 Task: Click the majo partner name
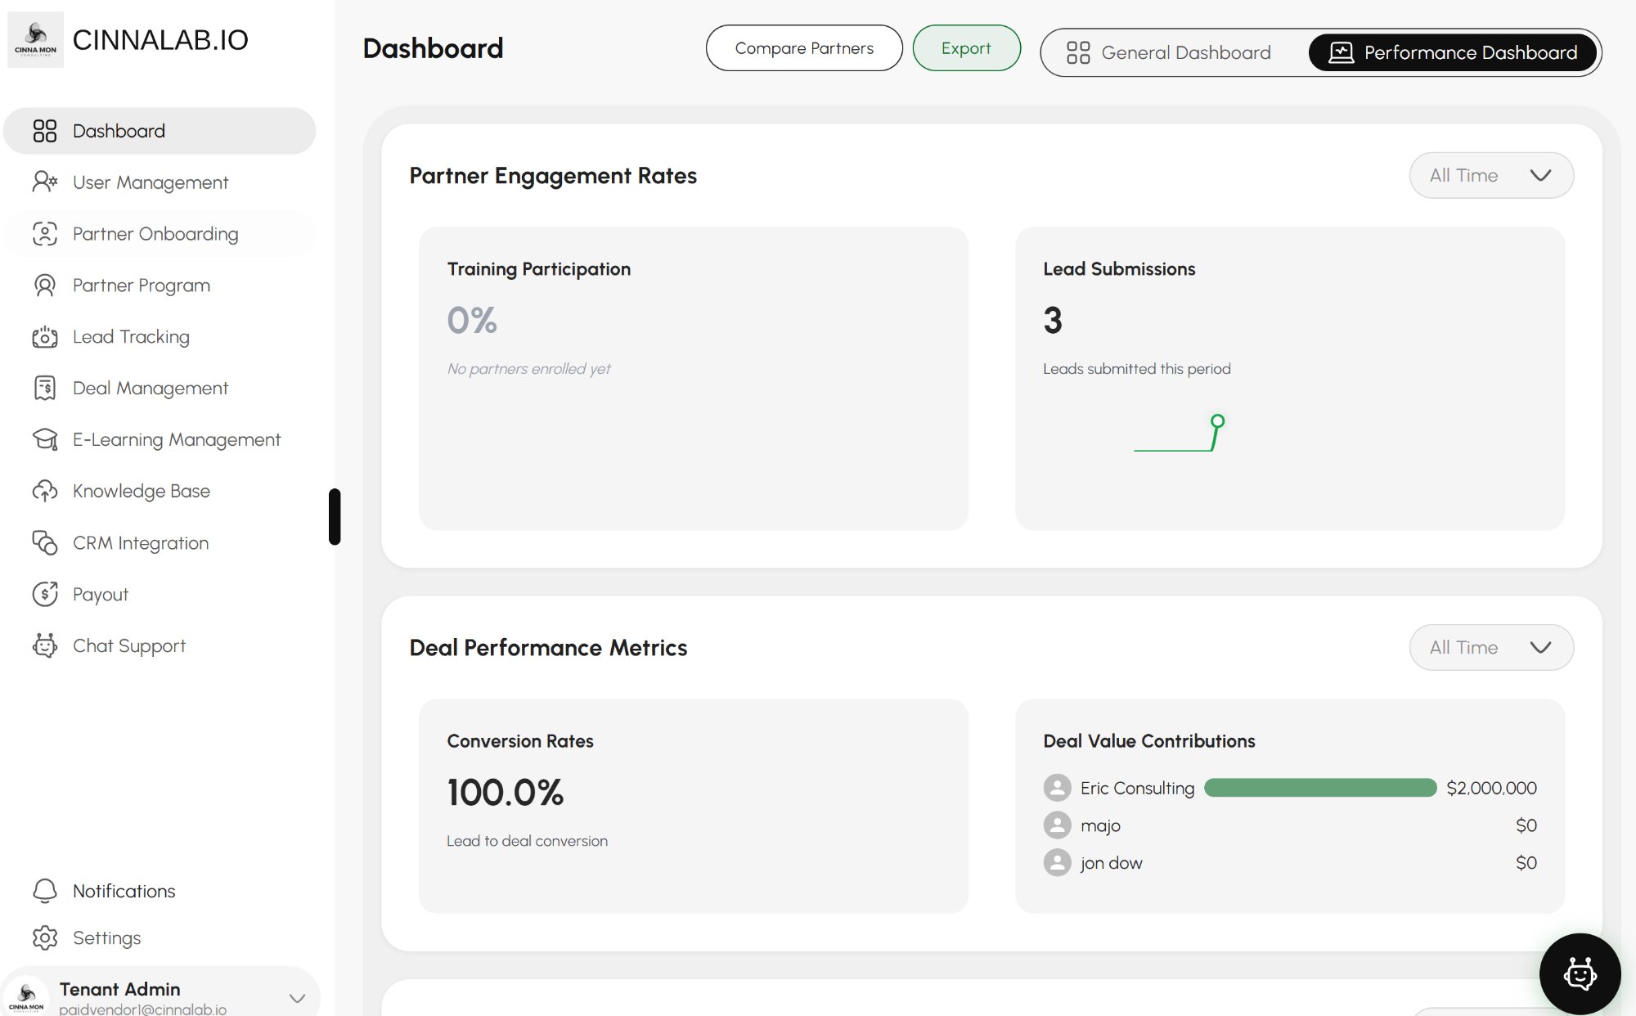tap(1100, 825)
